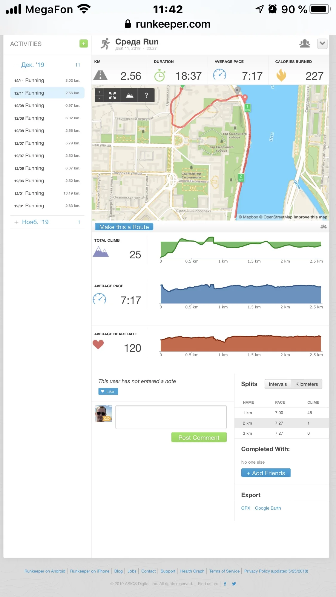Viewport: 336px width, 597px height.
Task: Open 12/01 Running 2.63 km activity
Action: coord(47,206)
